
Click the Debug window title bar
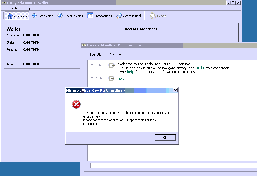[x=169, y=45]
